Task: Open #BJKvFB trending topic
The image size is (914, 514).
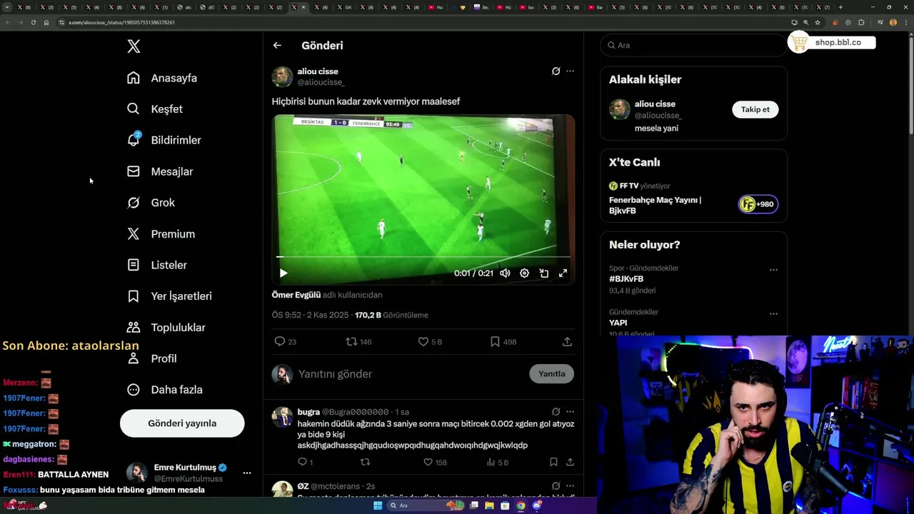Action: click(x=626, y=279)
